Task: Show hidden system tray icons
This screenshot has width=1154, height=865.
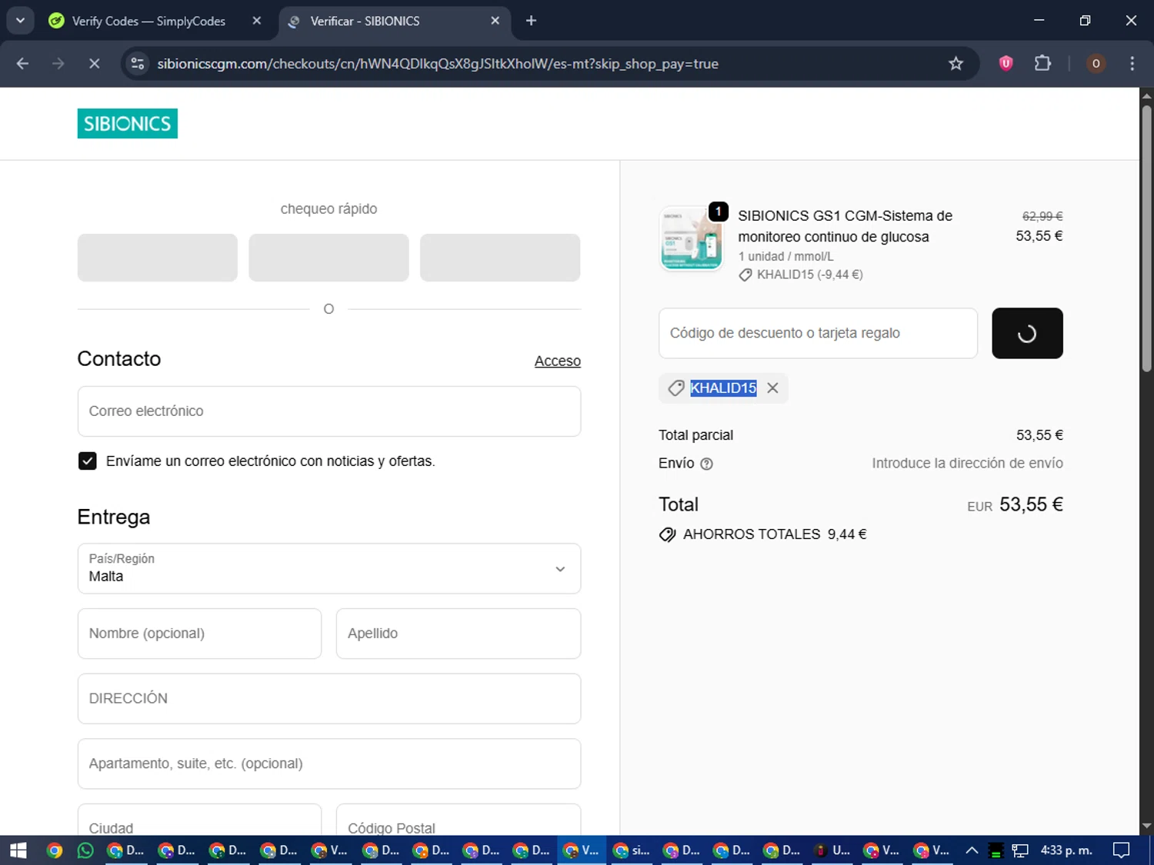Action: point(972,850)
